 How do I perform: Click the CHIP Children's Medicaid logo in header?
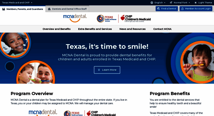136,19
